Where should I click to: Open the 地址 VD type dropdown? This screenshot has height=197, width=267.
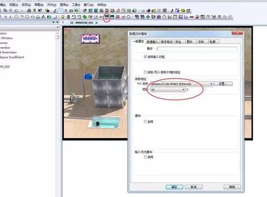(x=168, y=89)
